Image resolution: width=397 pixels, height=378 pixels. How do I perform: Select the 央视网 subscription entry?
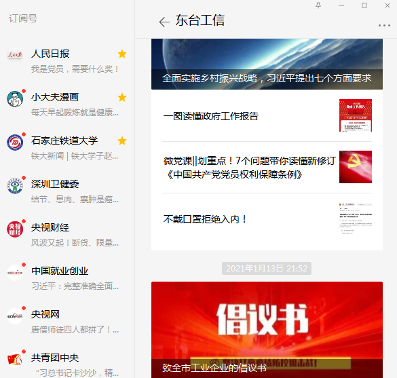click(x=67, y=322)
